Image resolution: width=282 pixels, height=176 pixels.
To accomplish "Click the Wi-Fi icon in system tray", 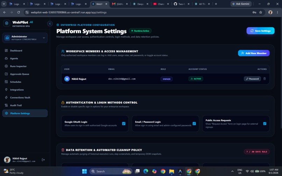I will coord(247,171).
